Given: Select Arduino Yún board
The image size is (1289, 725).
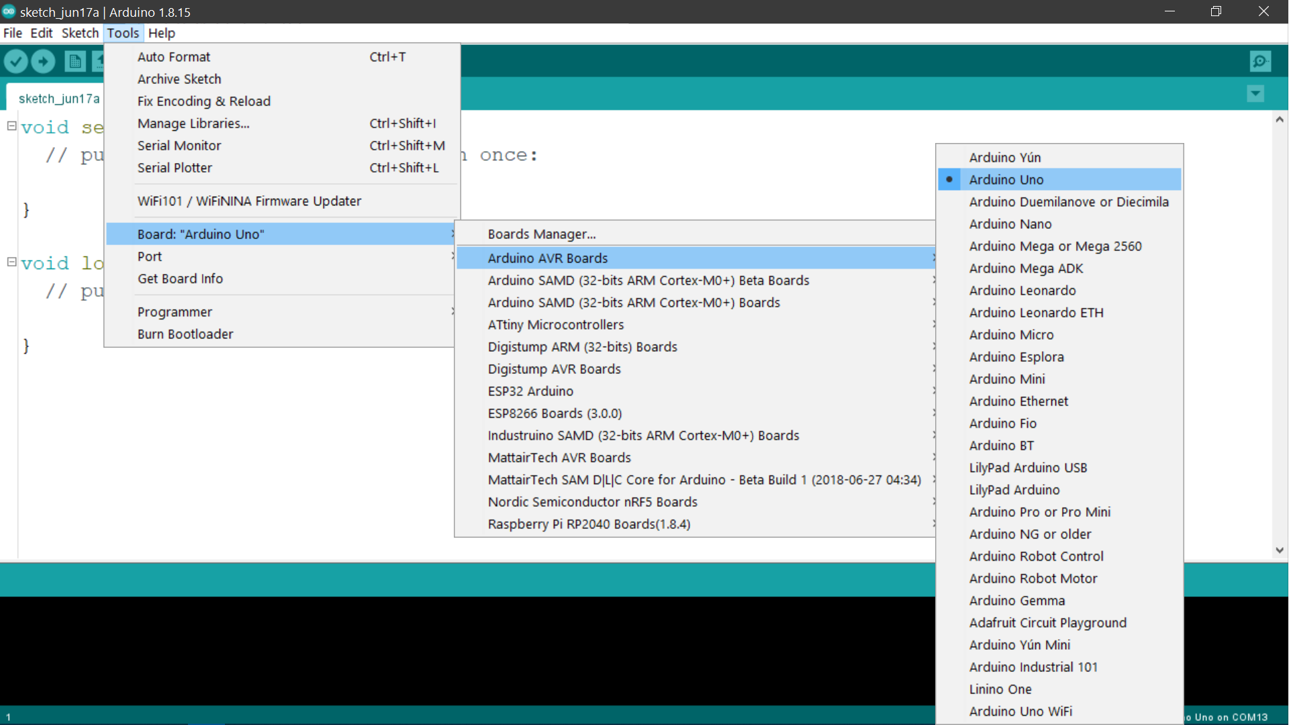Looking at the screenshot, I should click(x=1059, y=157).
